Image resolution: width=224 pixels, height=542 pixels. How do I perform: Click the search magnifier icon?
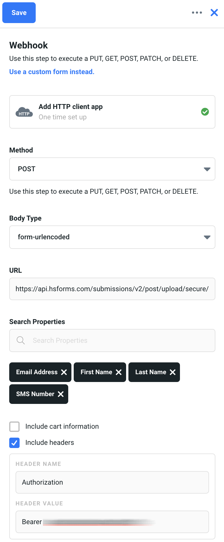click(21, 340)
